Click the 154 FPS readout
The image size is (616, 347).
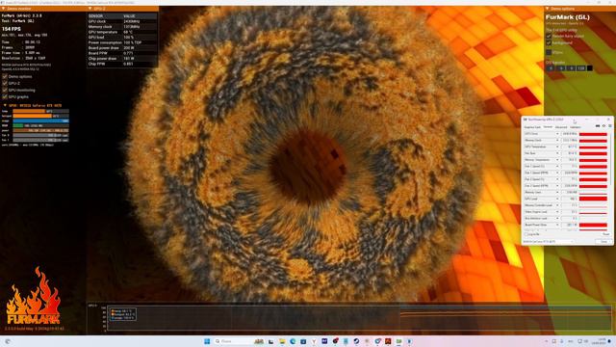click(11, 29)
